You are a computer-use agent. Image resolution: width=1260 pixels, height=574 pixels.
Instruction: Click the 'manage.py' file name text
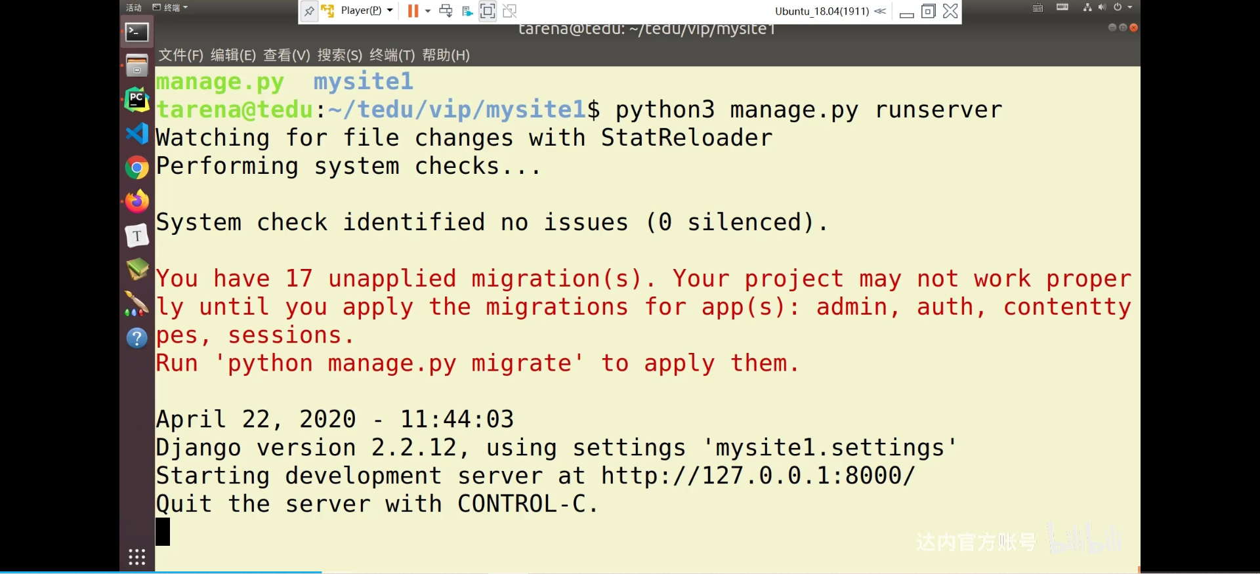pyautogui.click(x=220, y=82)
